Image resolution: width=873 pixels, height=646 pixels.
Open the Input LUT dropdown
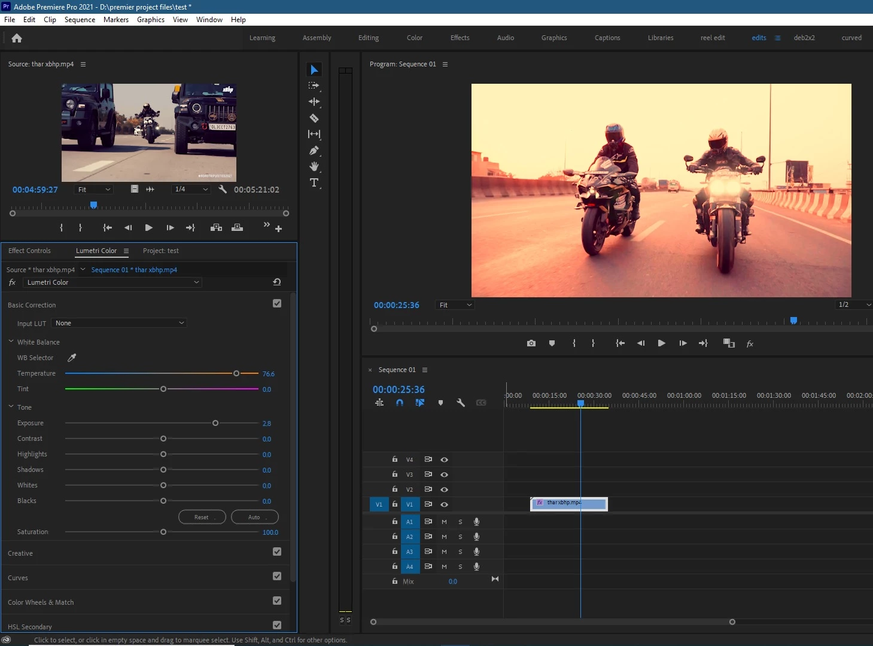pos(120,323)
